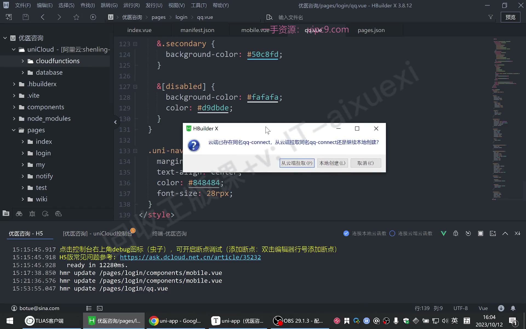Expand the database folder
526x329 pixels.
click(23, 72)
